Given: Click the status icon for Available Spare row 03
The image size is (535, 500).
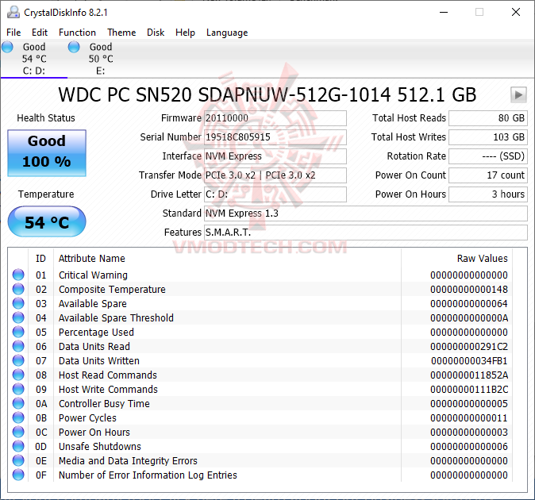Looking at the screenshot, I should pyautogui.click(x=18, y=303).
